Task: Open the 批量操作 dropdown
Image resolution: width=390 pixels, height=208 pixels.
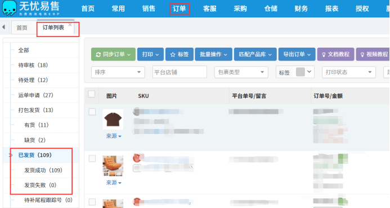Action: tap(213, 54)
